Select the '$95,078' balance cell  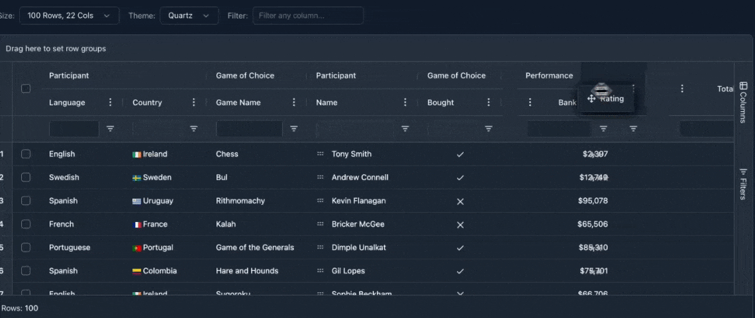click(593, 201)
